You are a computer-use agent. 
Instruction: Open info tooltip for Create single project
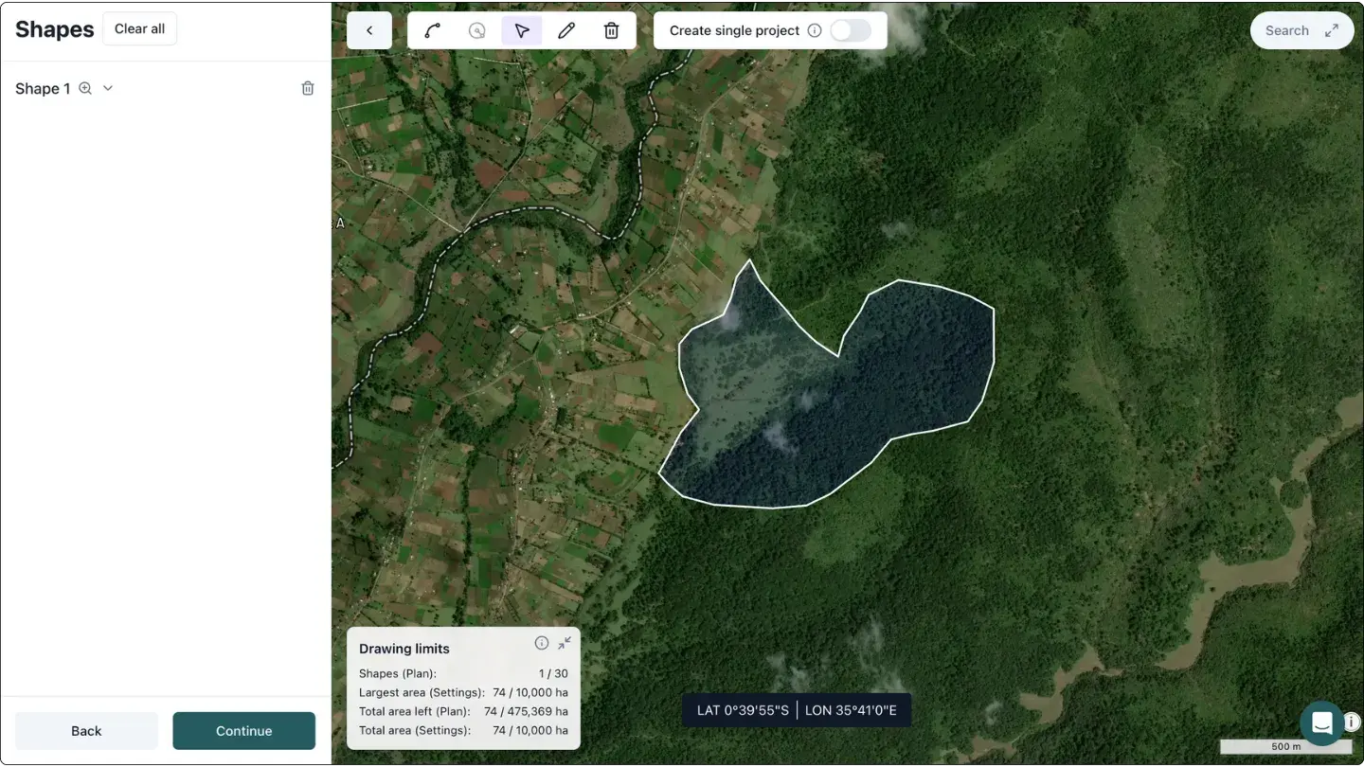coord(814,30)
